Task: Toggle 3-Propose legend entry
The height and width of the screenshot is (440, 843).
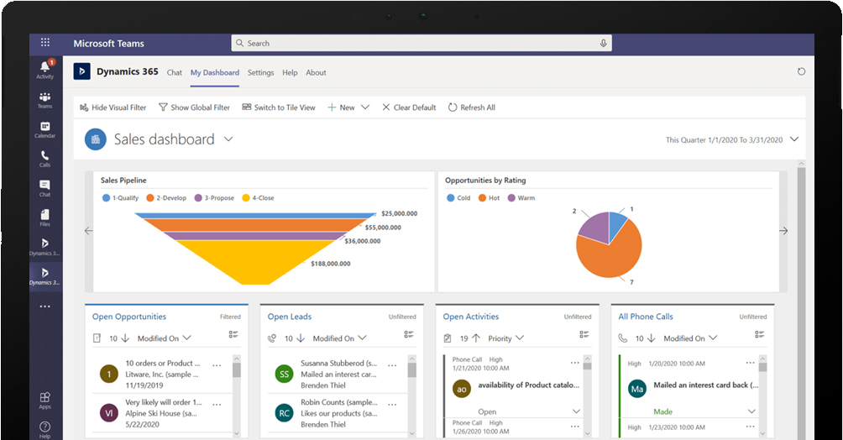Action: [214, 198]
